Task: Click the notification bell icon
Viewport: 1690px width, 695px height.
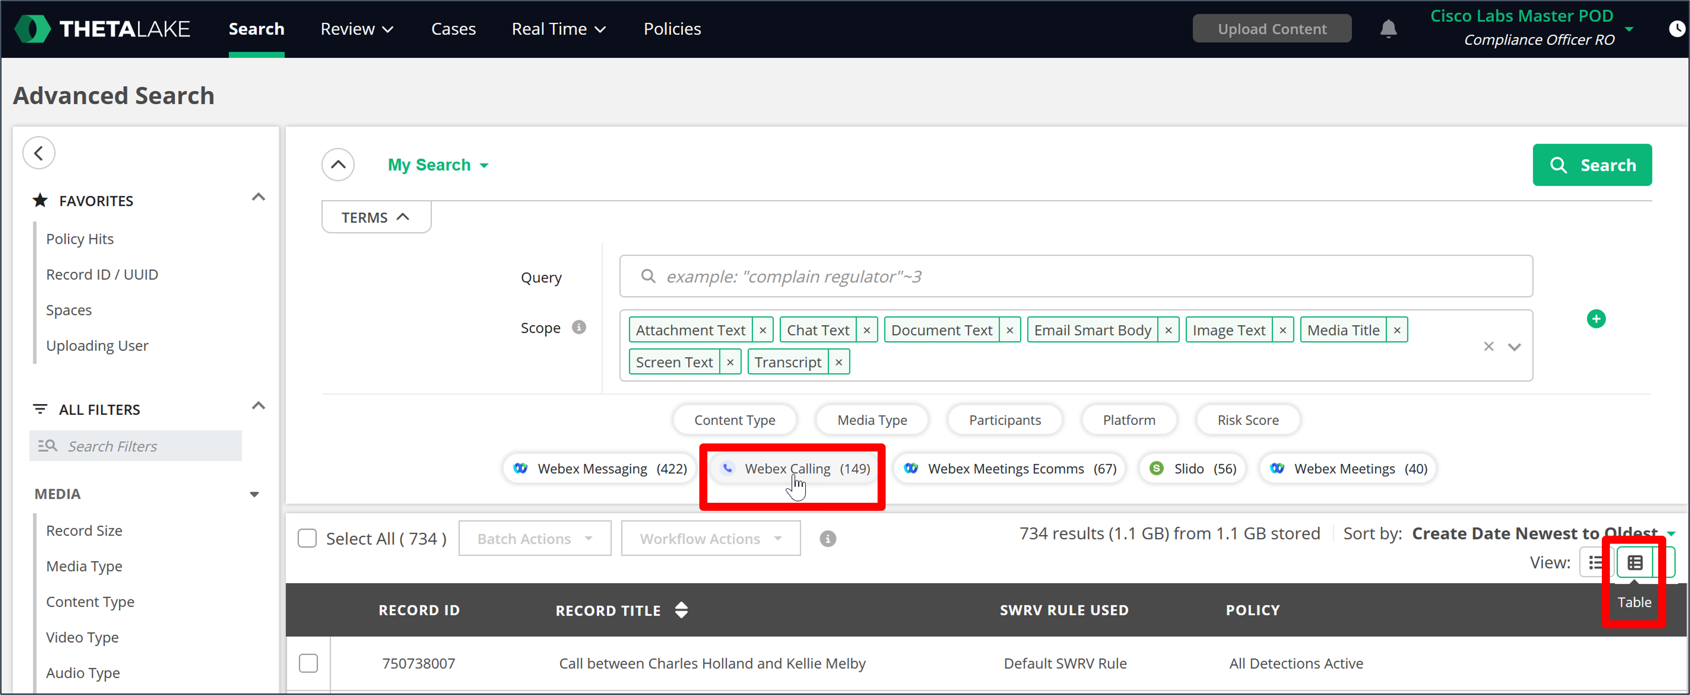Action: coord(1388,29)
